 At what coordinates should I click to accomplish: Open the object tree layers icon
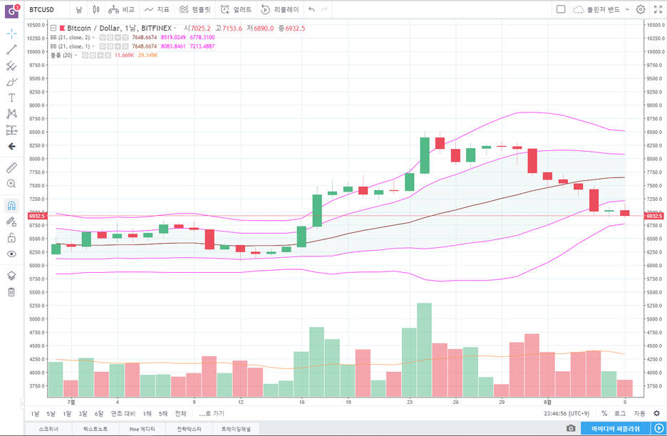[11, 276]
